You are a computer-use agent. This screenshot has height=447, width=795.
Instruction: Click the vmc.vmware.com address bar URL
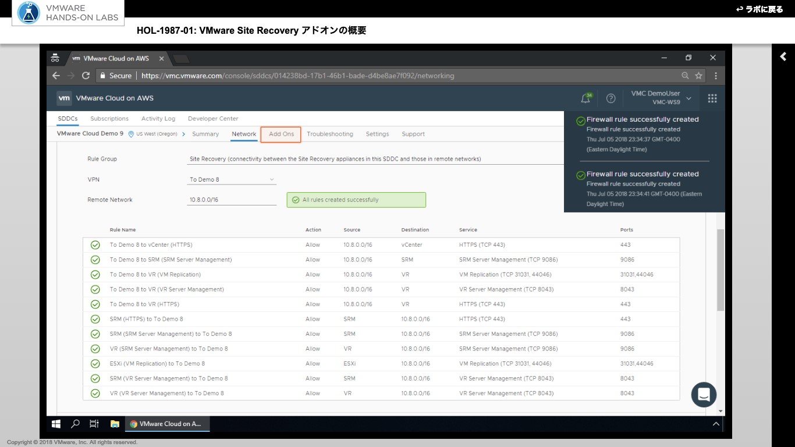point(298,76)
